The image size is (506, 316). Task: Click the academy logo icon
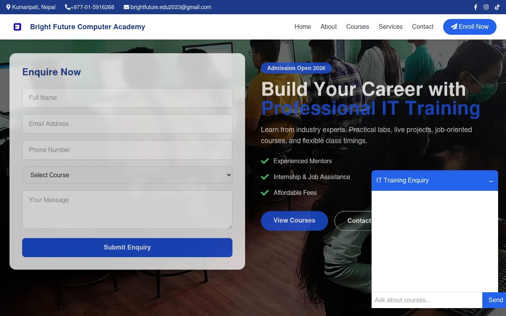point(17,27)
